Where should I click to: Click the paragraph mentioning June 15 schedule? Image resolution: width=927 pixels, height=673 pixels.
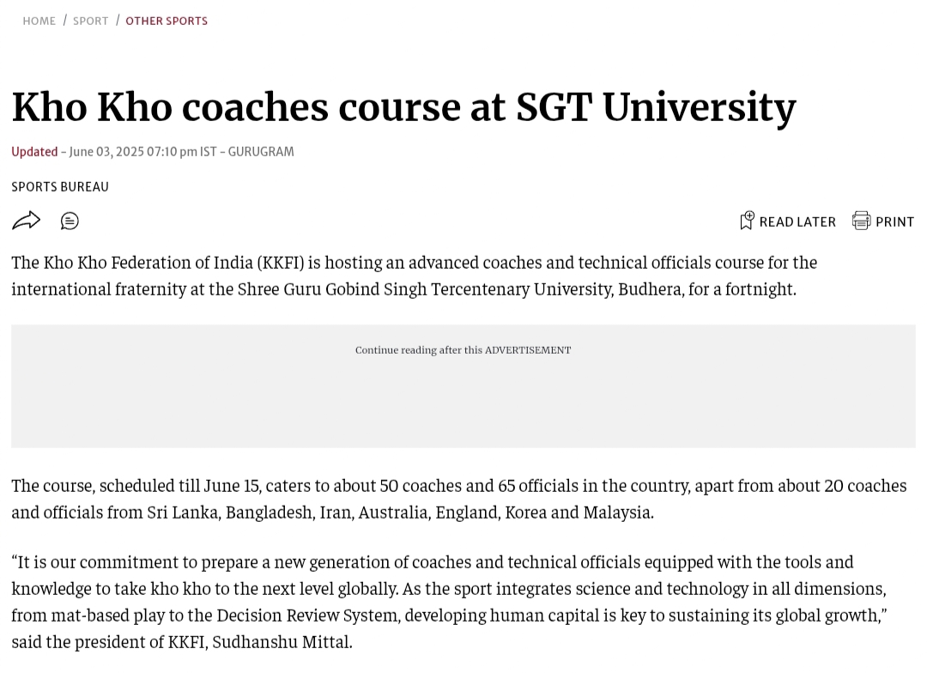click(458, 499)
